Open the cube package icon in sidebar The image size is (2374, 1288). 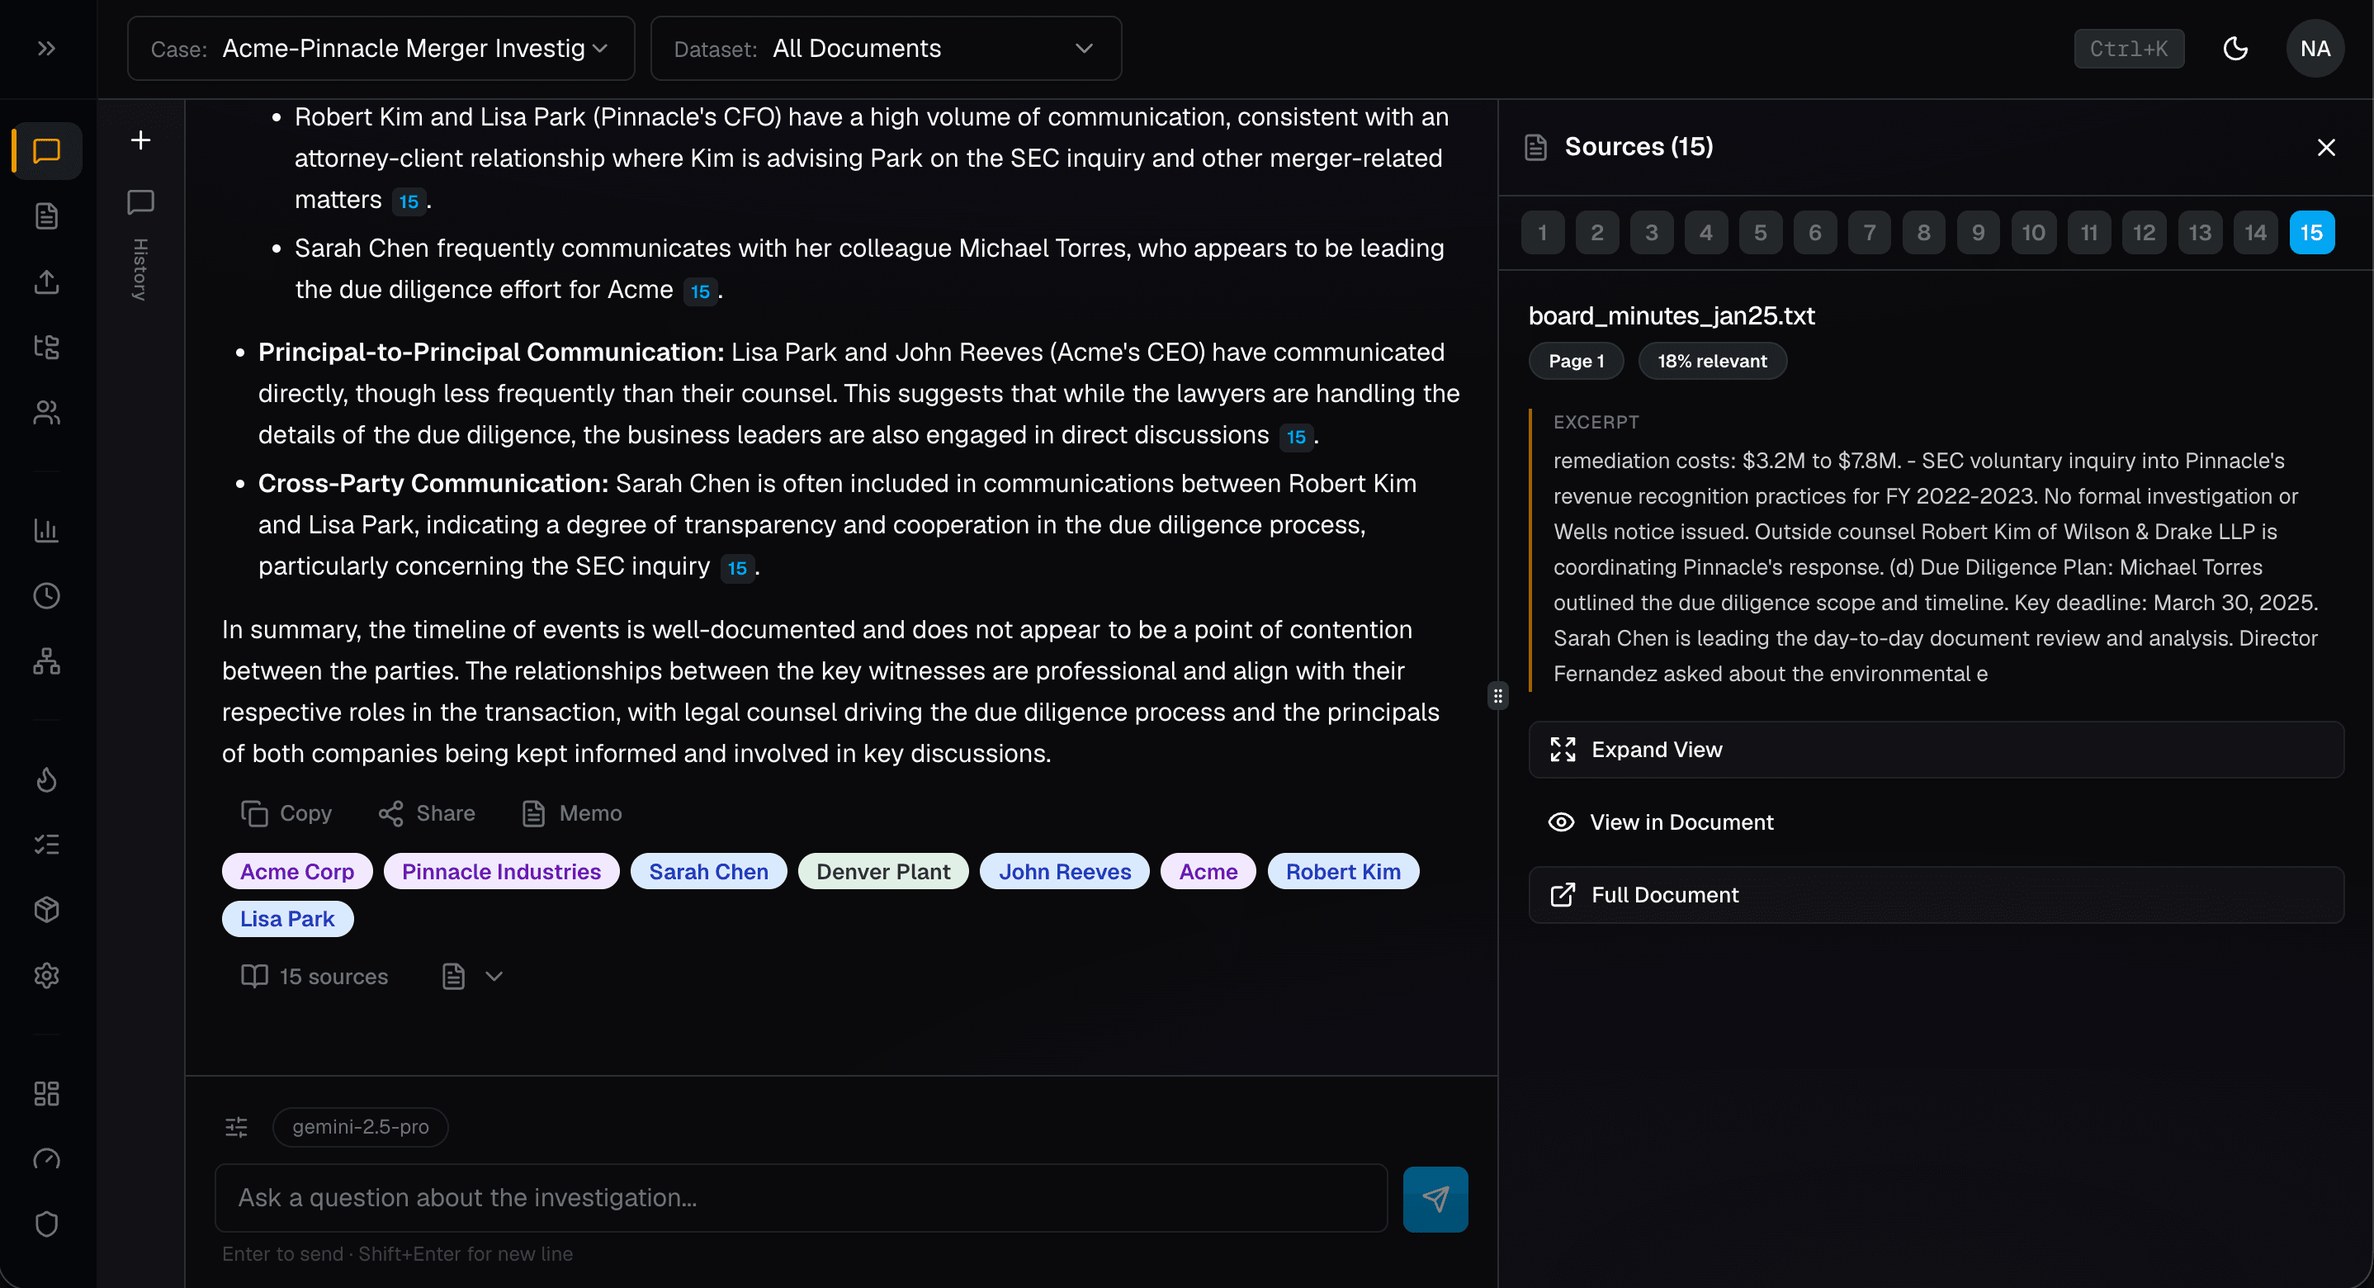pyautogui.click(x=47, y=910)
